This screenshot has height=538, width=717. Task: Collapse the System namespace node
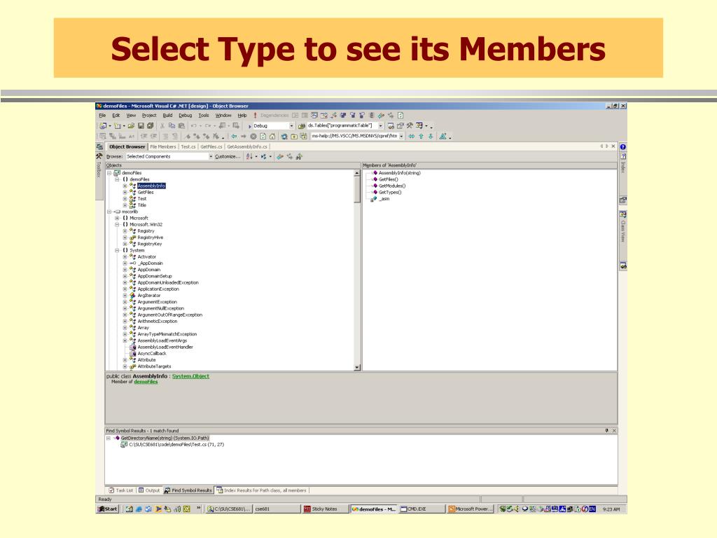pos(117,251)
